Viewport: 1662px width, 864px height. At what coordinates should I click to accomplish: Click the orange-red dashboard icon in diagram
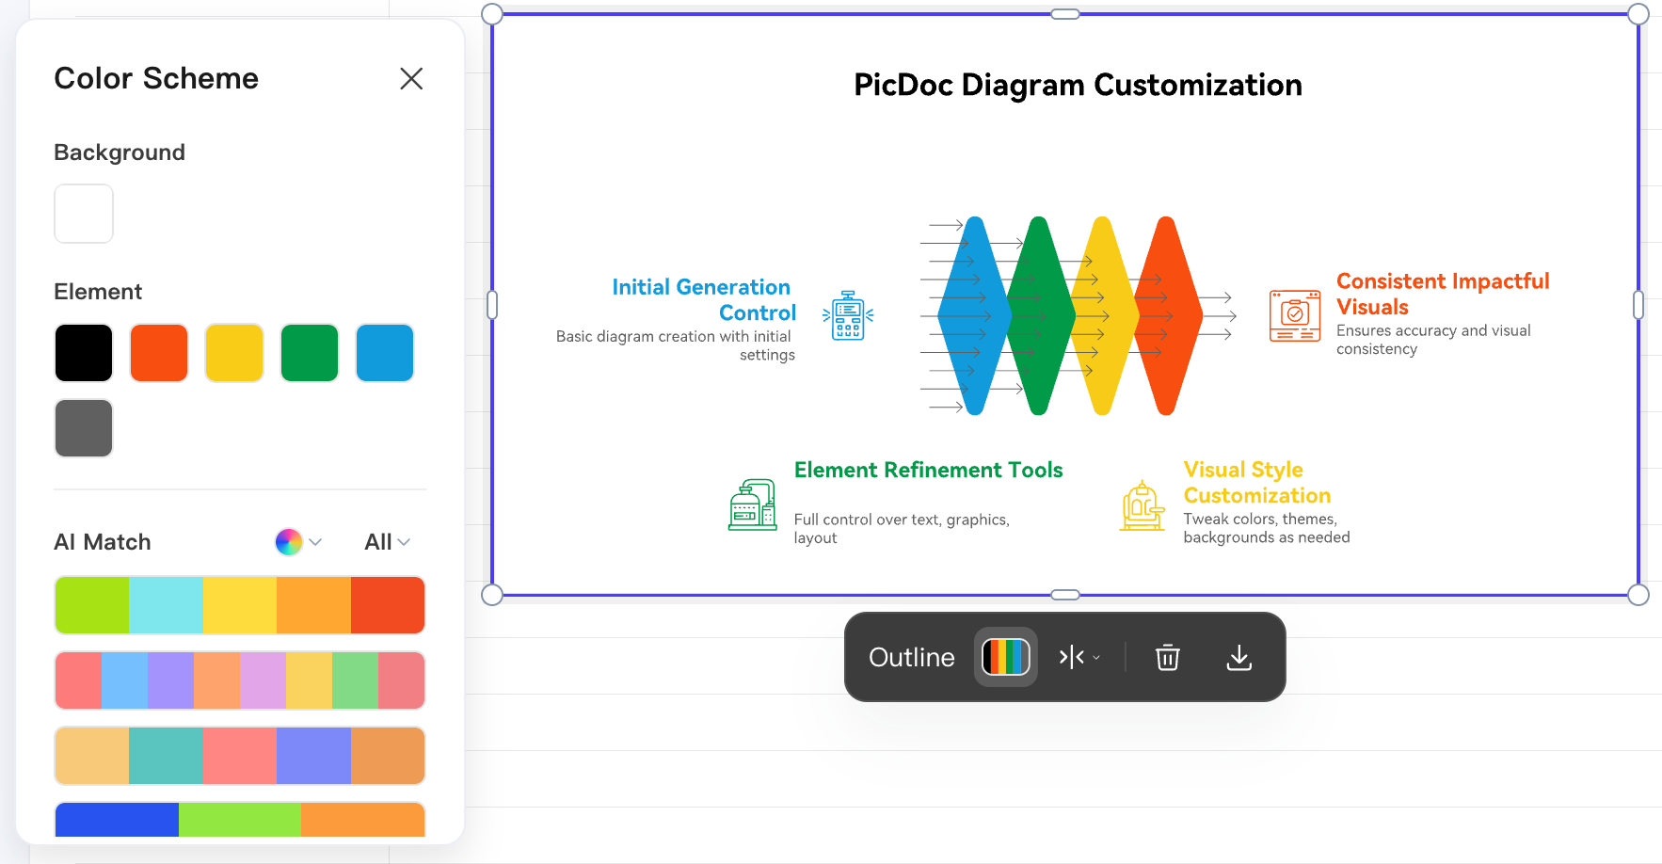click(x=1295, y=315)
